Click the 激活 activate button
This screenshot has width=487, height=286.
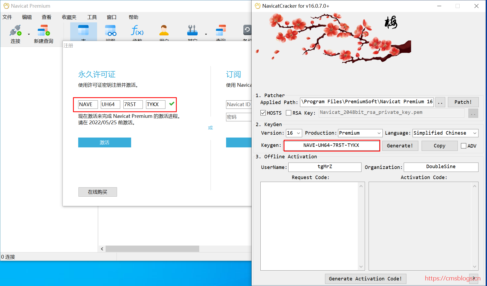[x=105, y=142]
